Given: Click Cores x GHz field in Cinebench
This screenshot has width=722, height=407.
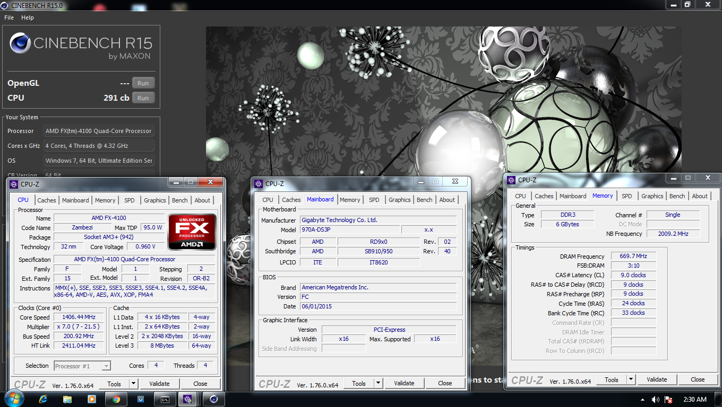Looking at the screenshot, I should pos(99,146).
